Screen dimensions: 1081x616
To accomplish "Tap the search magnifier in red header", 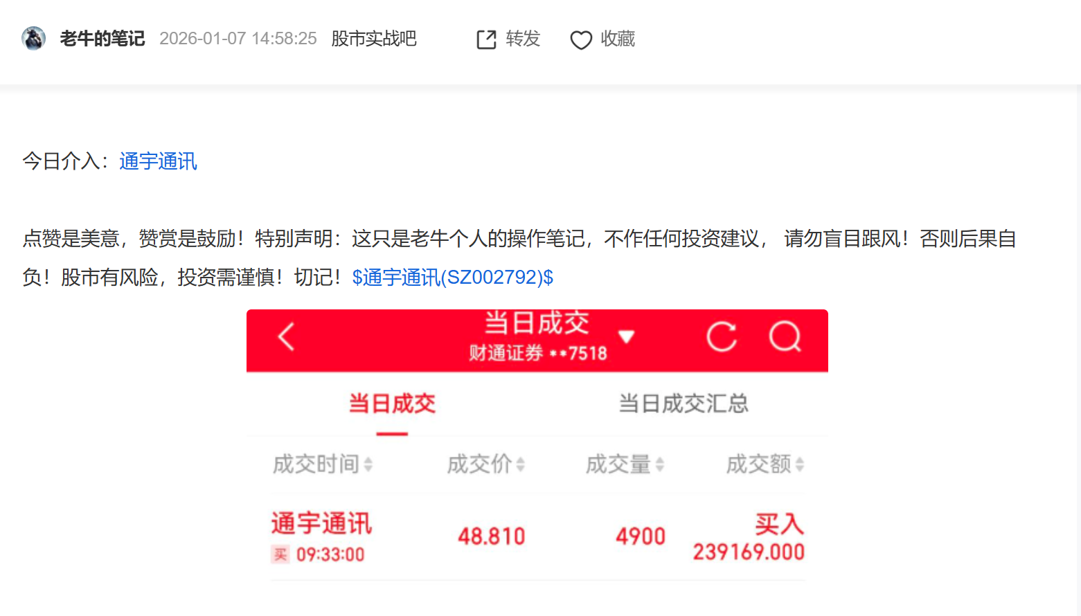I will (785, 337).
